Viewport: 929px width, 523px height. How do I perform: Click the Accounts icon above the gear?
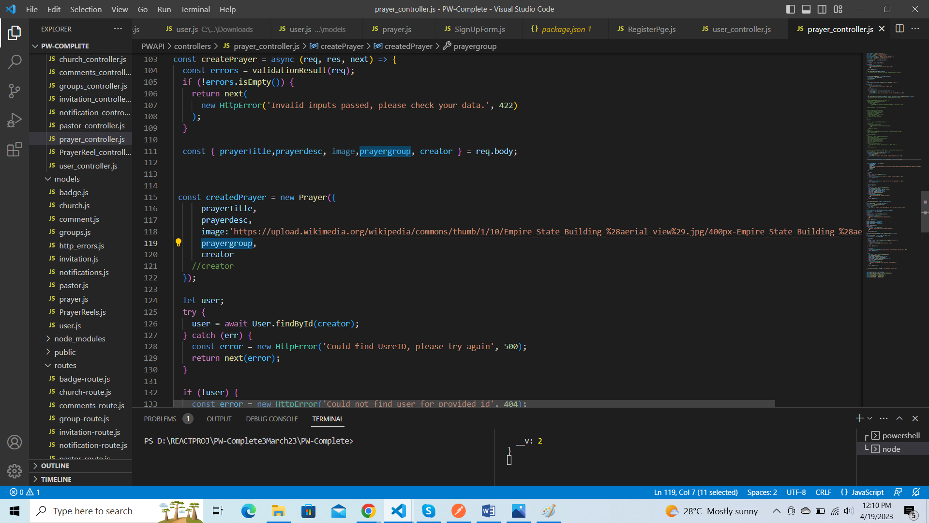coord(15,442)
